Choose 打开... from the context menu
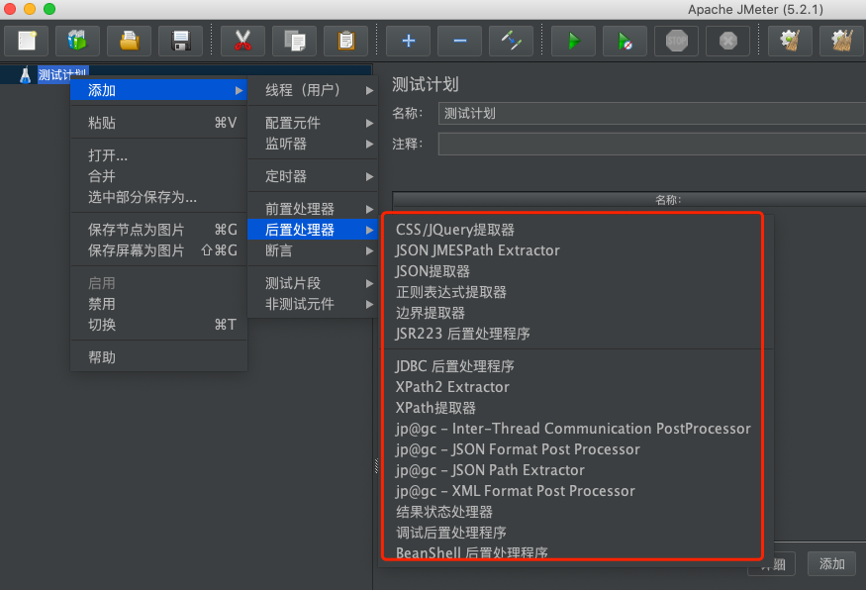The width and height of the screenshot is (866, 590). coord(159,155)
